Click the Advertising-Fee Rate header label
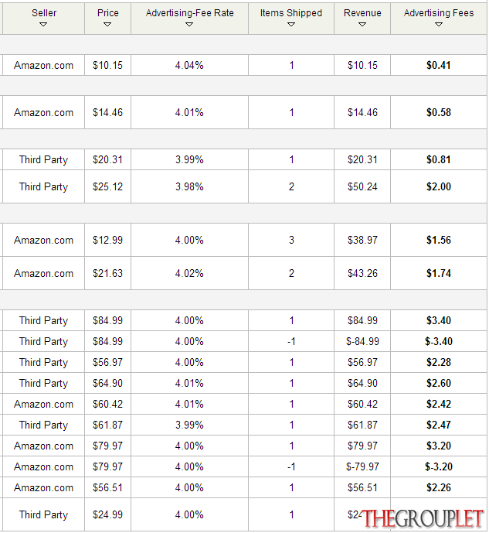The height and width of the screenshot is (533, 489). click(x=190, y=13)
